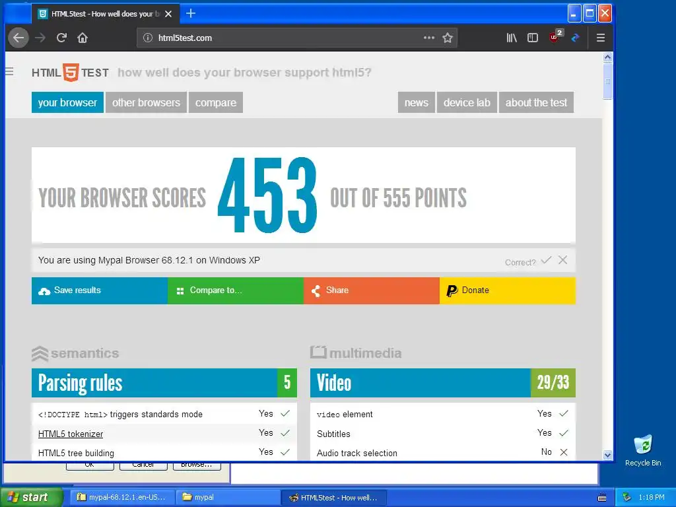Switch to 'your browser' tab
The image size is (676, 507).
67,102
